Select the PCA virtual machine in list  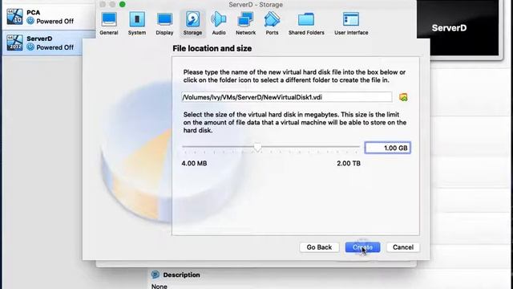(48, 17)
